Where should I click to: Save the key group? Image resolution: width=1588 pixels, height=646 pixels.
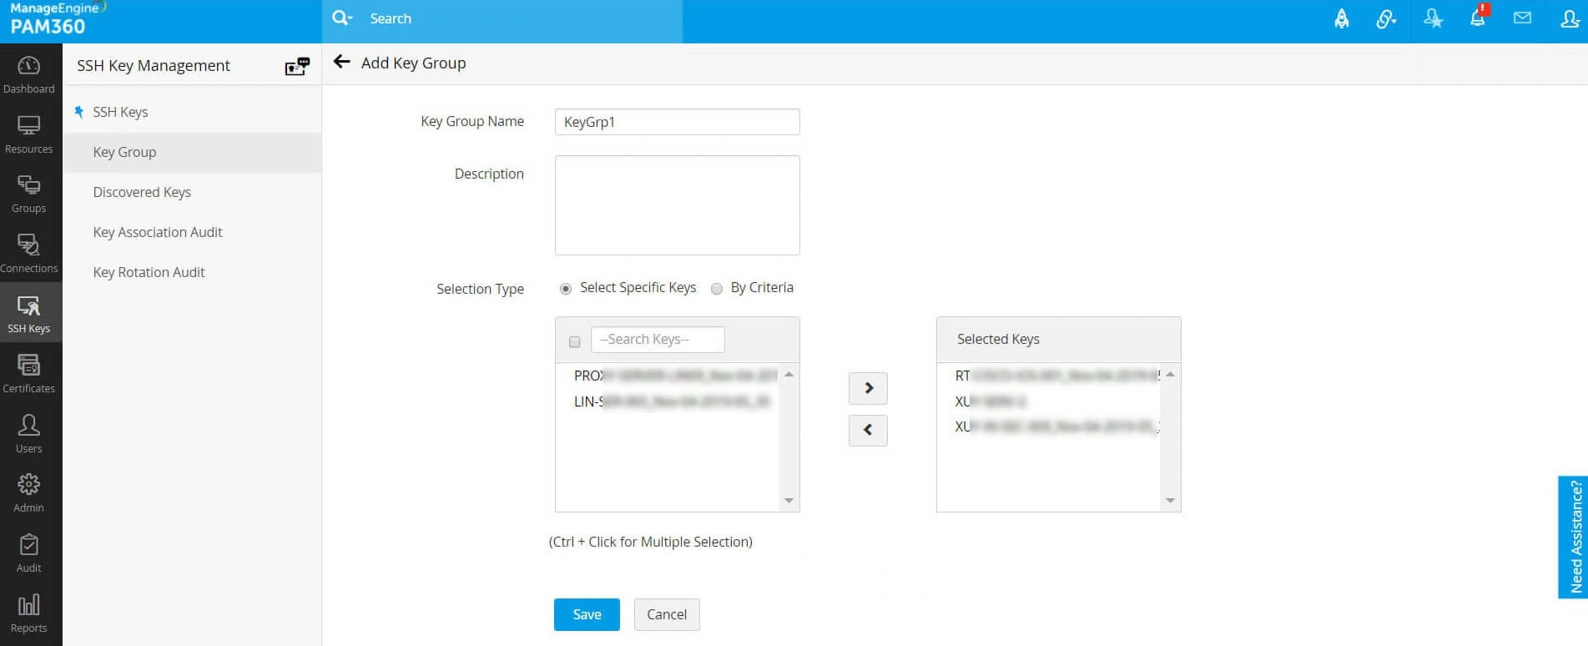pyautogui.click(x=587, y=614)
